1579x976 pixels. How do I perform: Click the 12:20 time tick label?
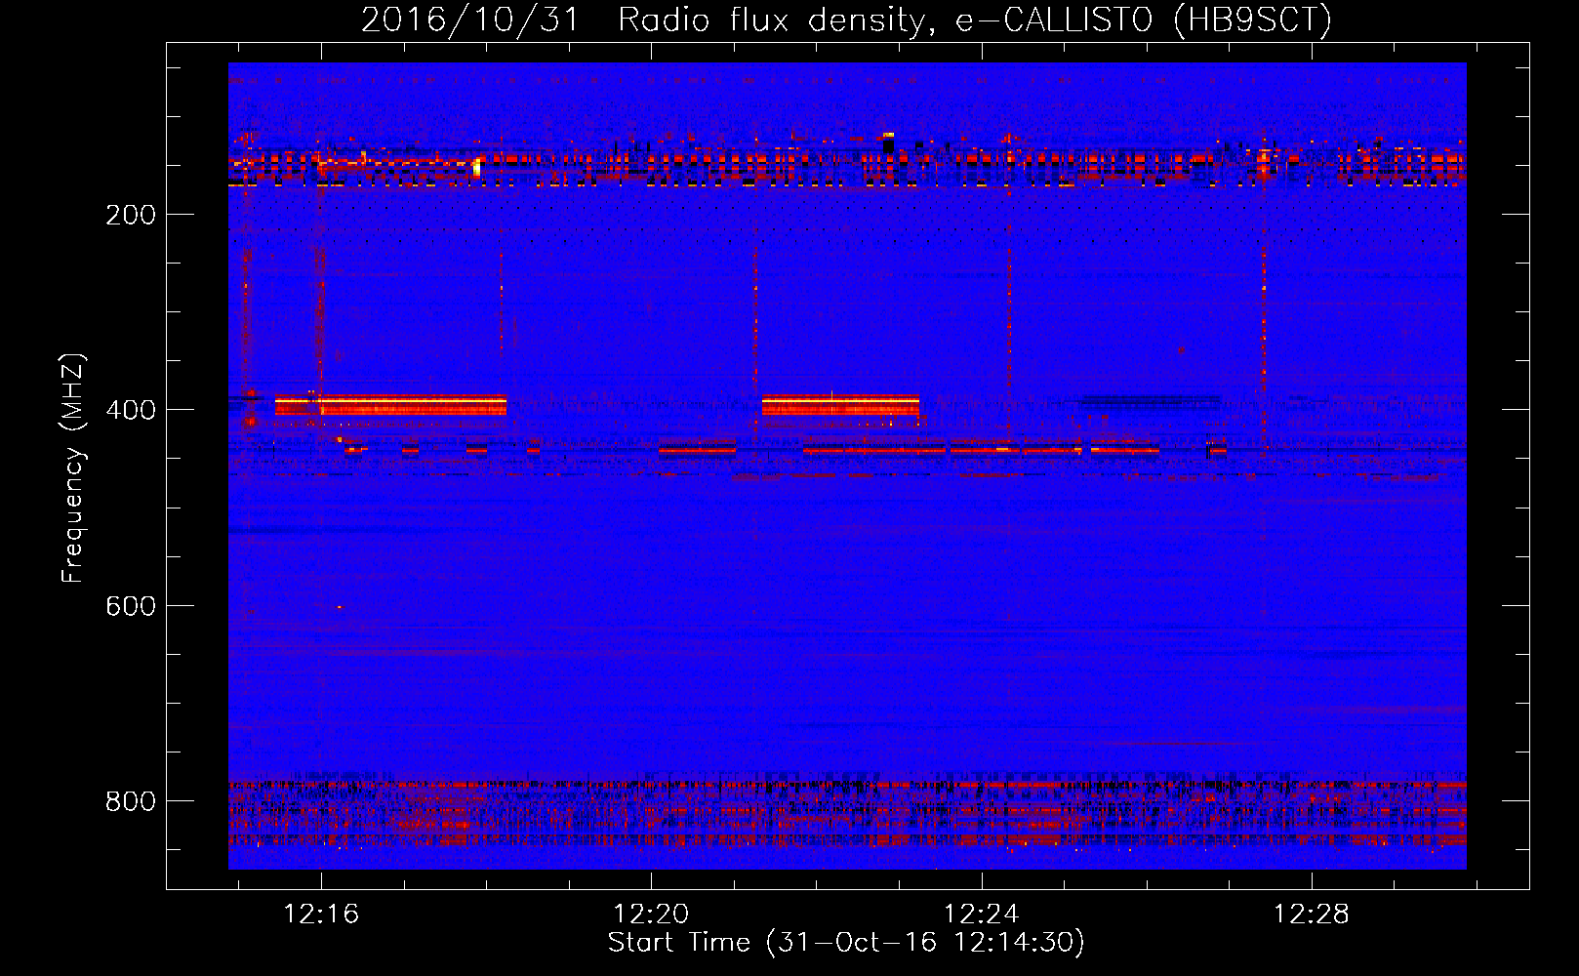coord(651,914)
